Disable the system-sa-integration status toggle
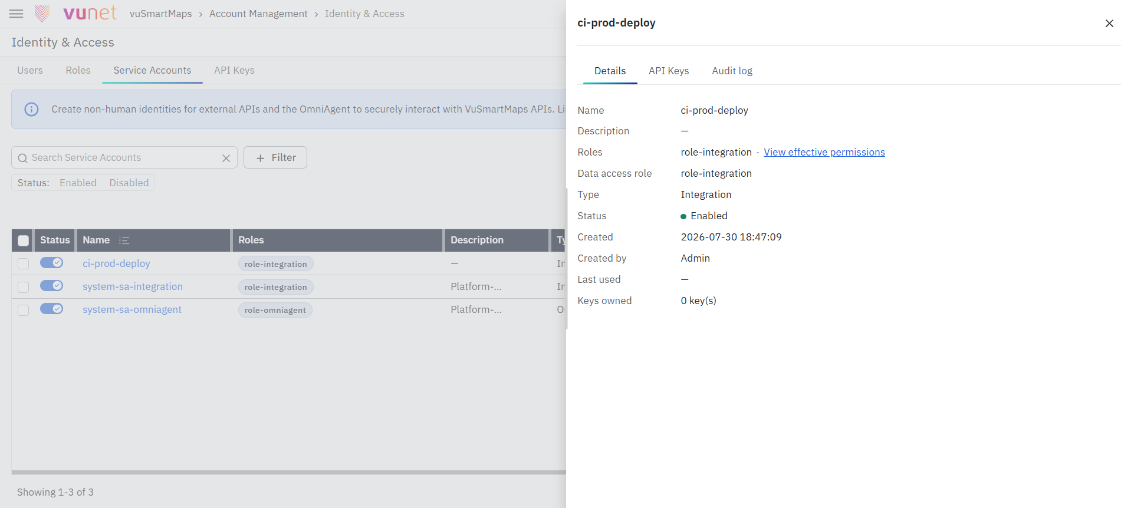This screenshot has width=1131, height=508. pyautogui.click(x=52, y=286)
